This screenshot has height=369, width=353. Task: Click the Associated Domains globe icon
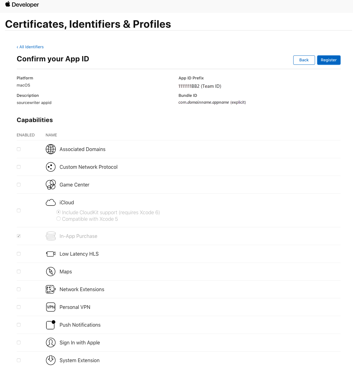coord(50,149)
